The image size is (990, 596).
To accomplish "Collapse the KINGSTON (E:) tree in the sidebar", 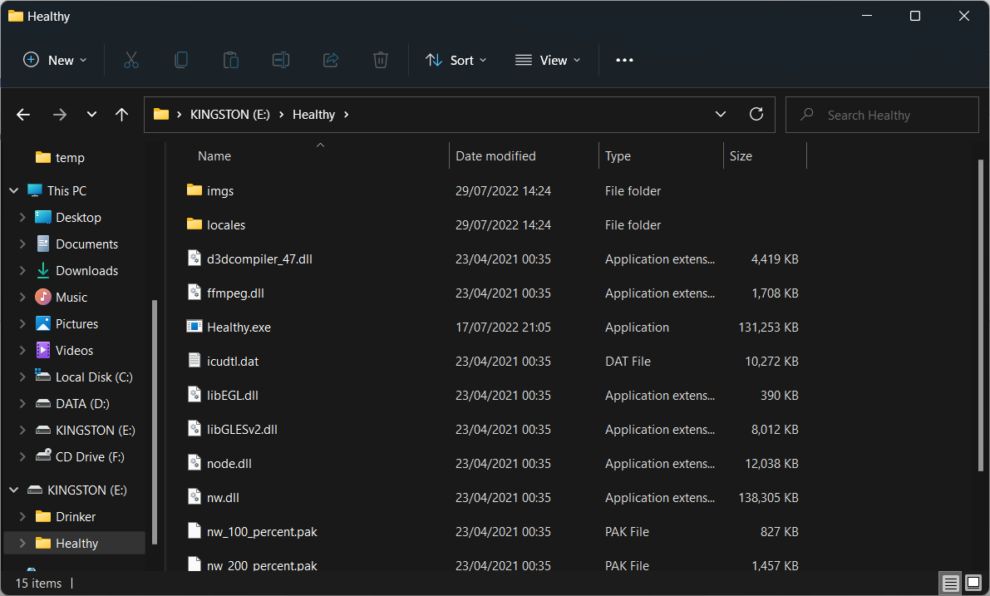I will point(13,490).
